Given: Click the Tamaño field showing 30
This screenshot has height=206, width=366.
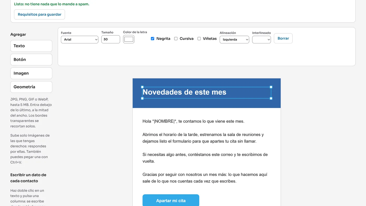Looking at the screenshot, I should click(x=111, y=39).
